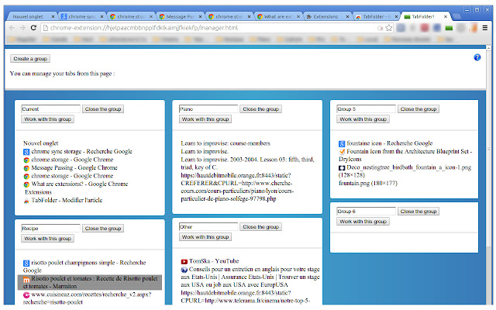The height and width of the screenshot is (310, 496).
Task: Close the Recipe group
Action: pyautogui.click(x=103, y=229)
